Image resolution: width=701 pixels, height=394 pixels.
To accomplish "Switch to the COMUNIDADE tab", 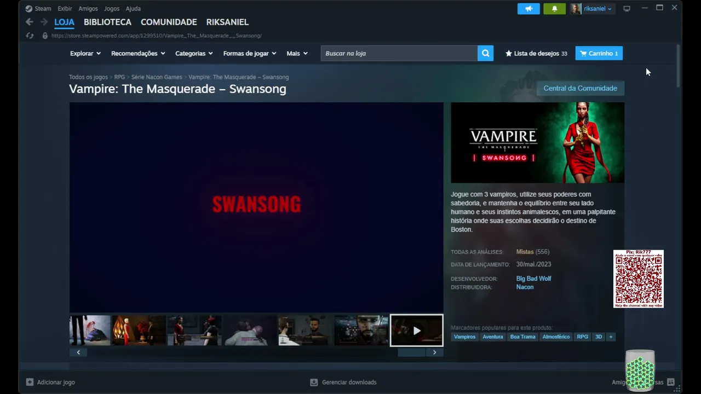I will [x=169, y=22].
